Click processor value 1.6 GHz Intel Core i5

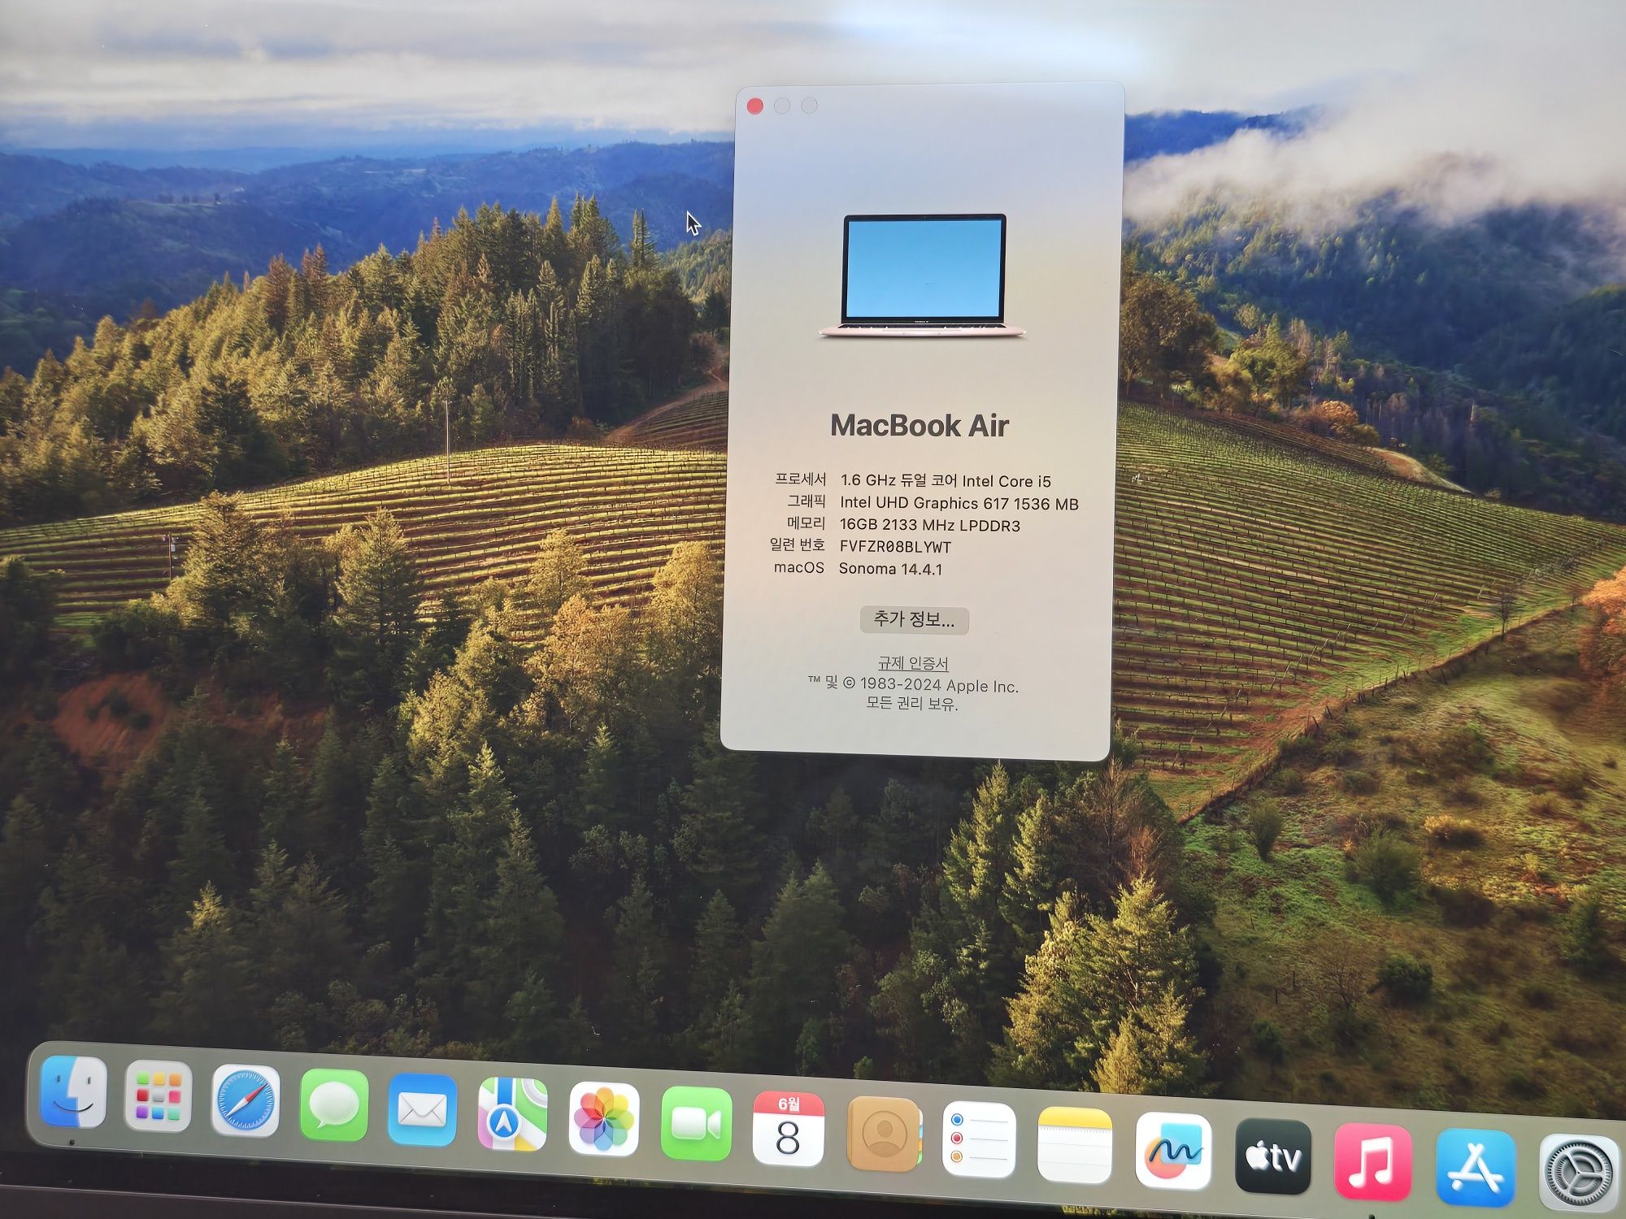[946, 480]
